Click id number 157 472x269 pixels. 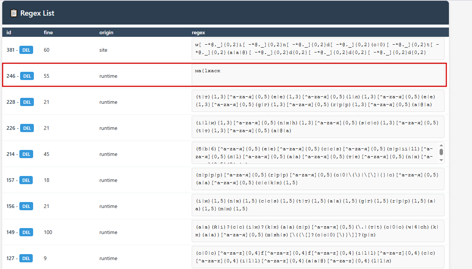click(10, 180)
